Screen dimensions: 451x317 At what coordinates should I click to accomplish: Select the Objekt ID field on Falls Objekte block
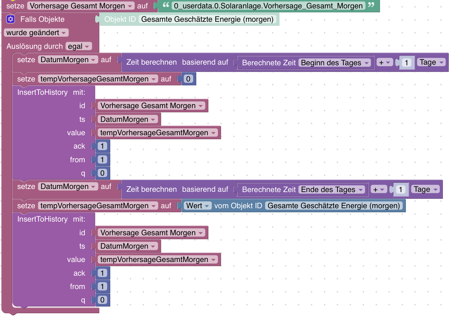pyautogui.click(x=207, y=19)
